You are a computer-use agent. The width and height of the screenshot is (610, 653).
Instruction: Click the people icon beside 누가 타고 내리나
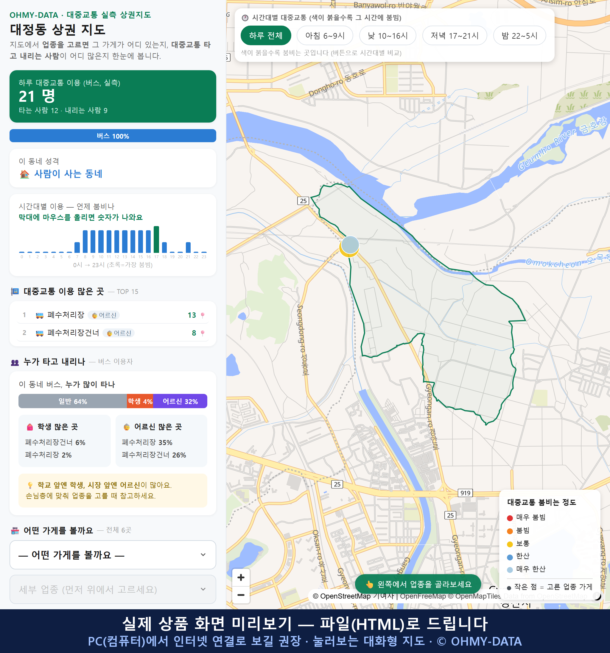[x=15, y=362]
